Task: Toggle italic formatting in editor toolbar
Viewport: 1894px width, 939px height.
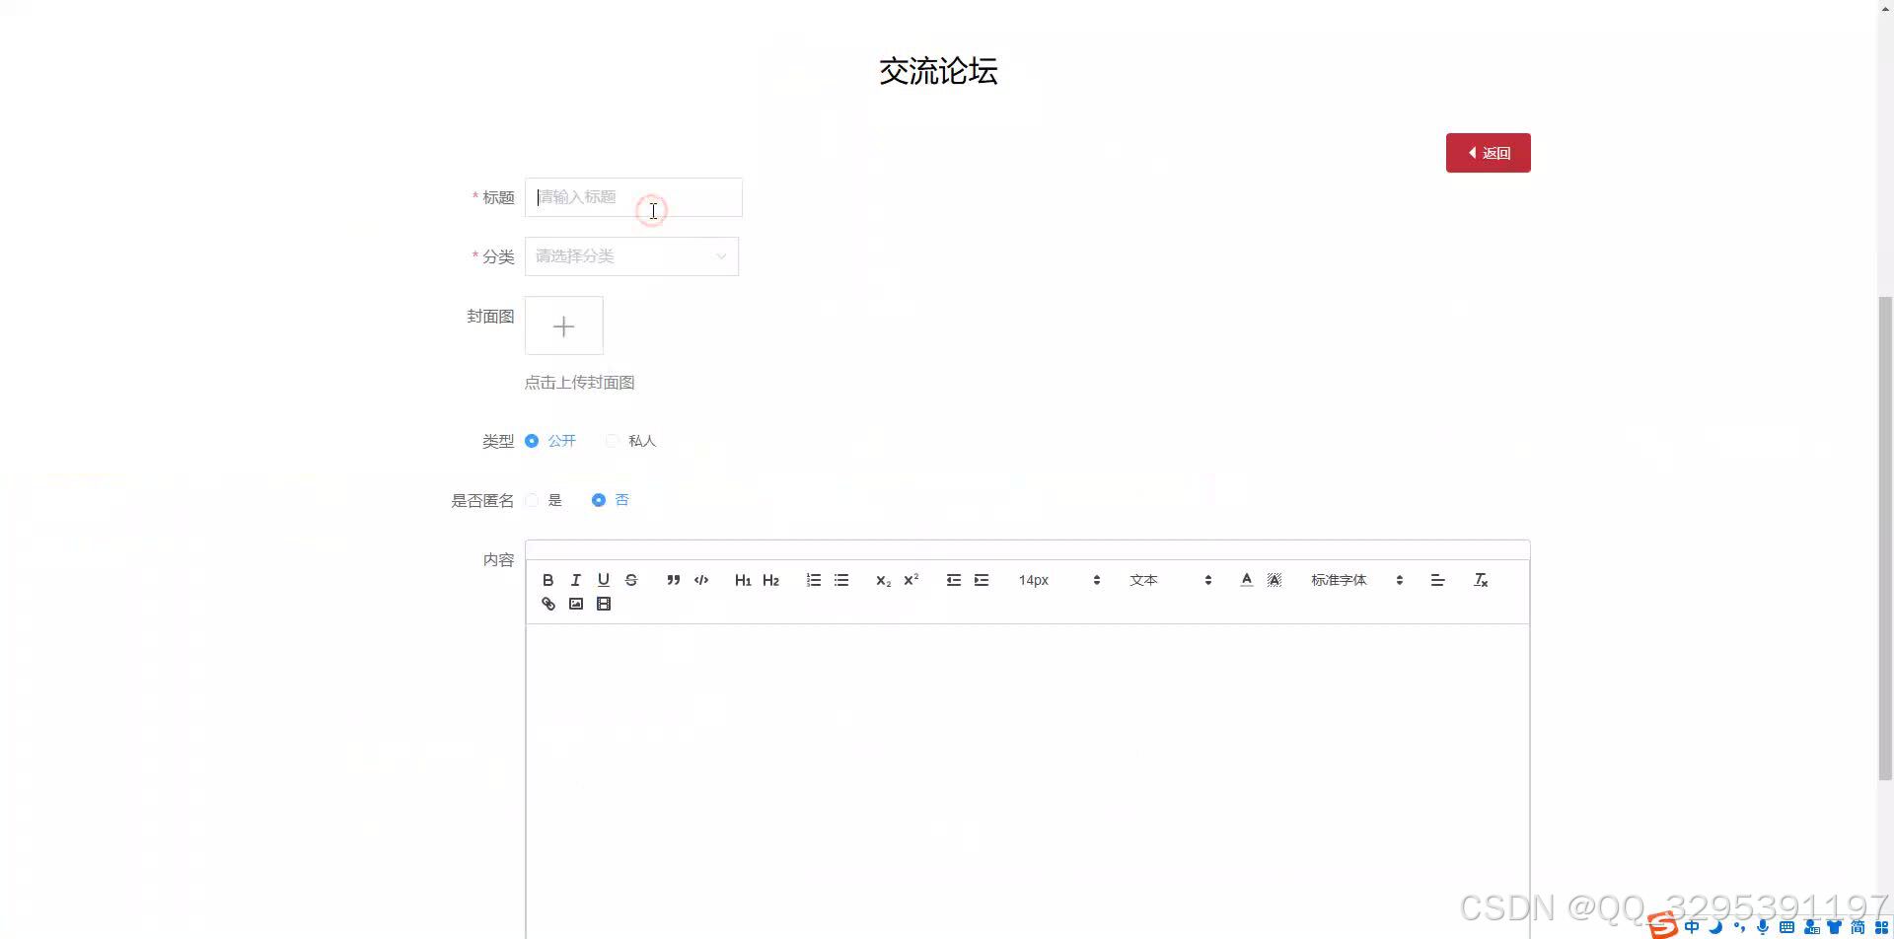Action: pos(575,580)
